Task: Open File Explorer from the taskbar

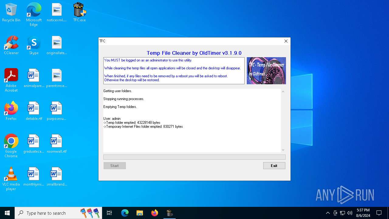Action: click(x=139, y=213)
